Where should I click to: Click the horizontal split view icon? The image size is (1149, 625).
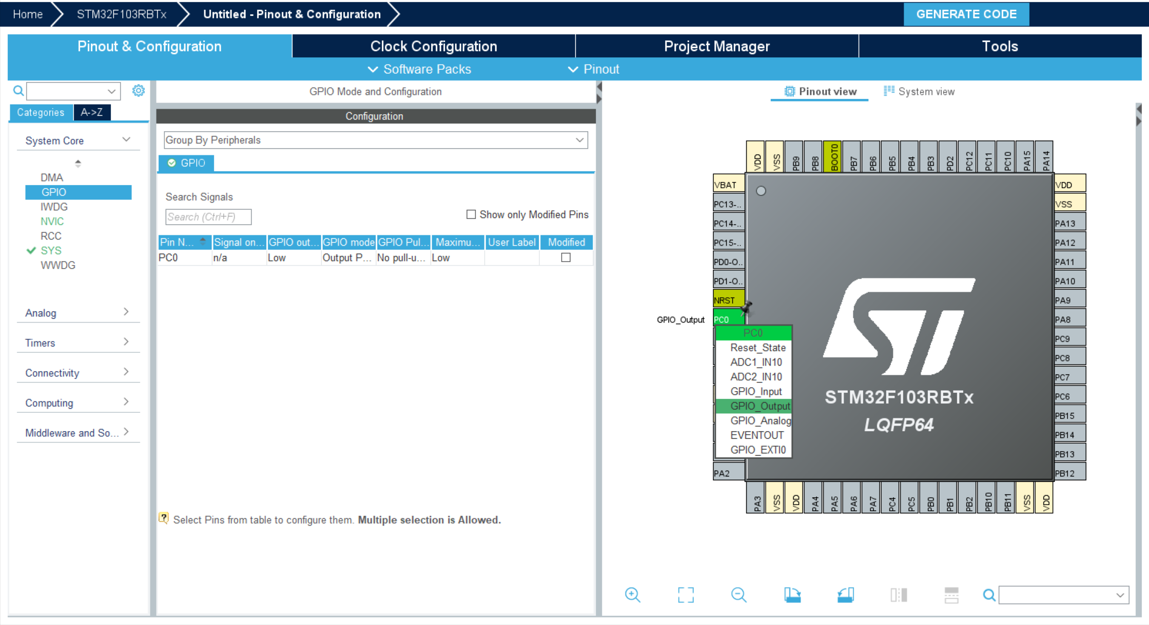pyautogui.click(x=951, y=595)
